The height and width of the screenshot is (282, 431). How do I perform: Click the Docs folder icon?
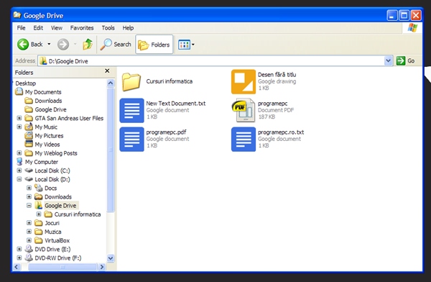(39, 188)
